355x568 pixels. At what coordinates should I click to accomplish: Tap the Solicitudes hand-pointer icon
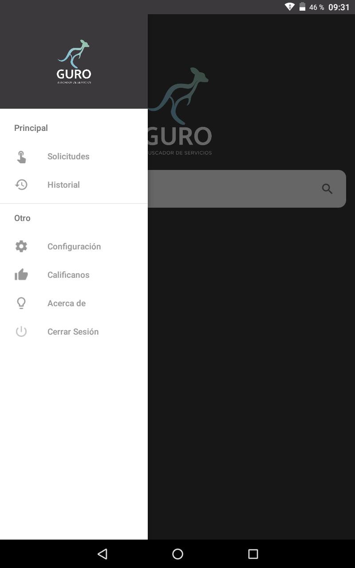pos(21,157)
